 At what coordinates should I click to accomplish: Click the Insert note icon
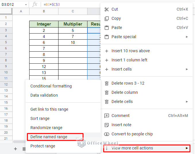[107, 125]
